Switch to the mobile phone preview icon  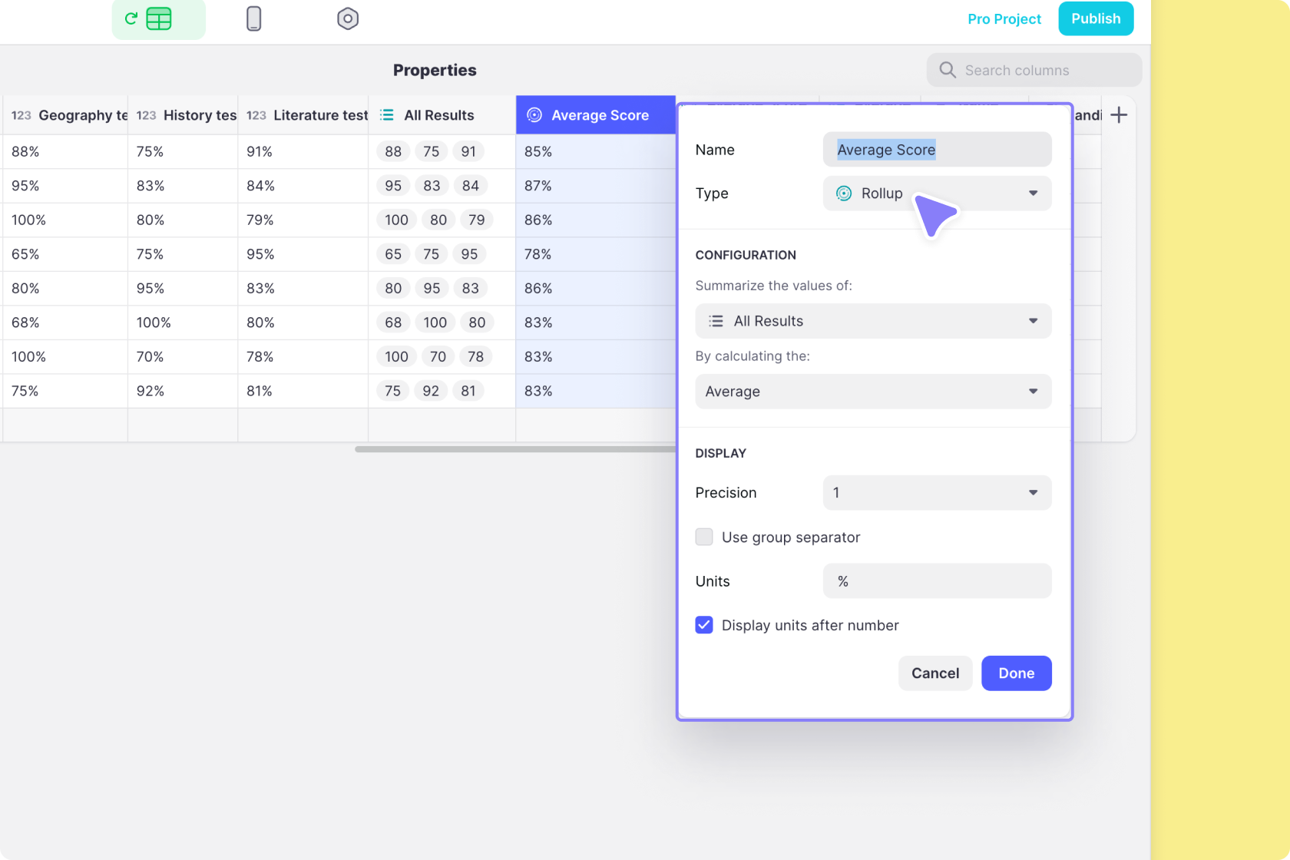[253, 19]
